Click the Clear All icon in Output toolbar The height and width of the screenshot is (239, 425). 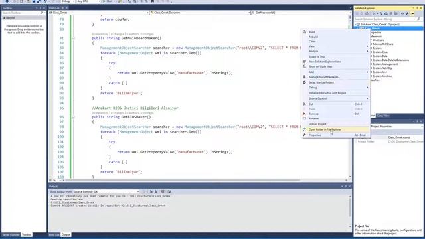point(163,192)
